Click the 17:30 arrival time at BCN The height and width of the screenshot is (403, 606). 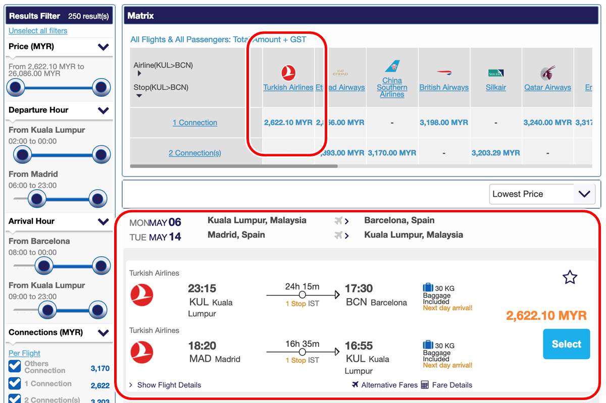tap(359, 289)
